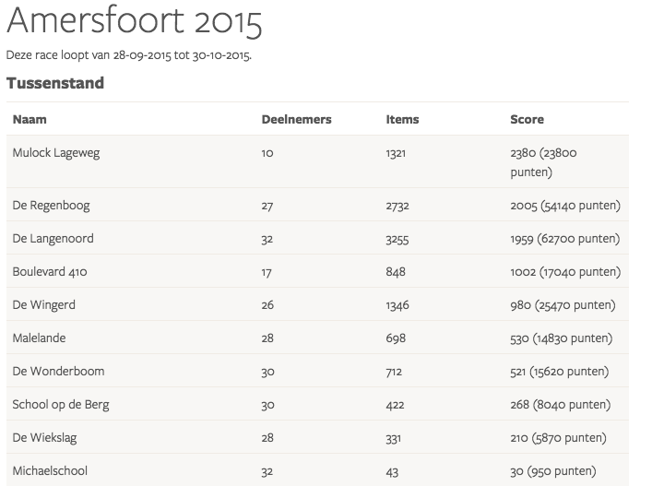The width and height of the screenshot is (652, 498).
Task: Click the Amersfoort 2015 page heading
Action: 135,22
